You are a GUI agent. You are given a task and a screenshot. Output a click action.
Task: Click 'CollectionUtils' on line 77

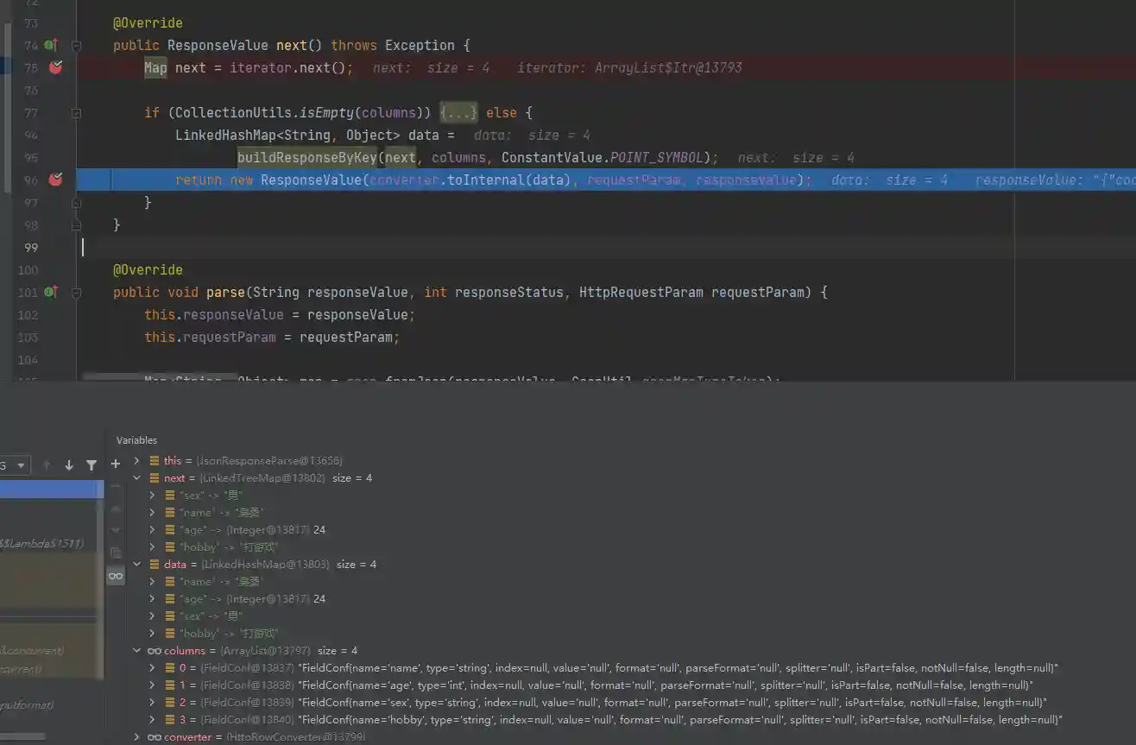(233, 112)
